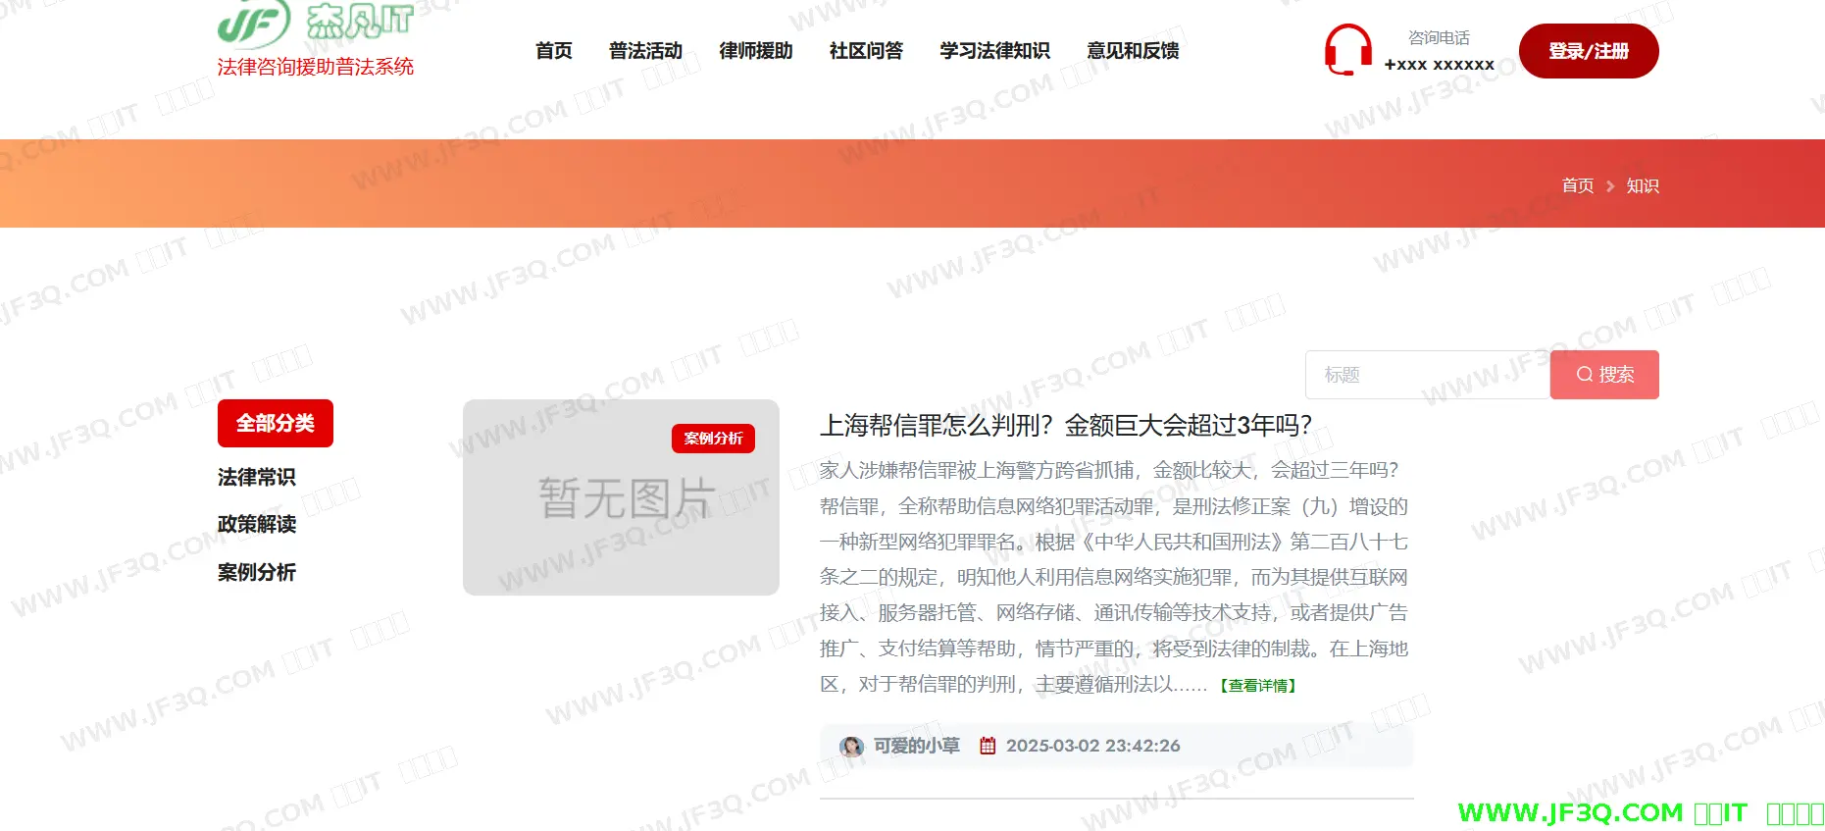1825x831 pixels.
Task: Click the JF site logo
Action: 314,24
